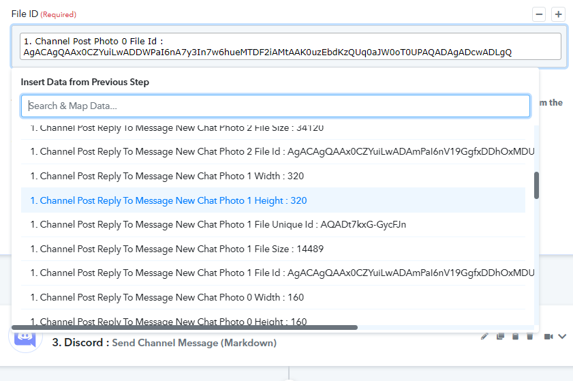Click the minus button beside File ID
This screenshot has width=573, height=381.
(539, 14)
